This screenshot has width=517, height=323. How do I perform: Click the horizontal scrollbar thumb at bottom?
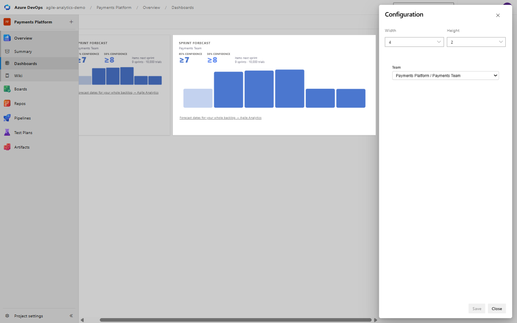point(235,320)
